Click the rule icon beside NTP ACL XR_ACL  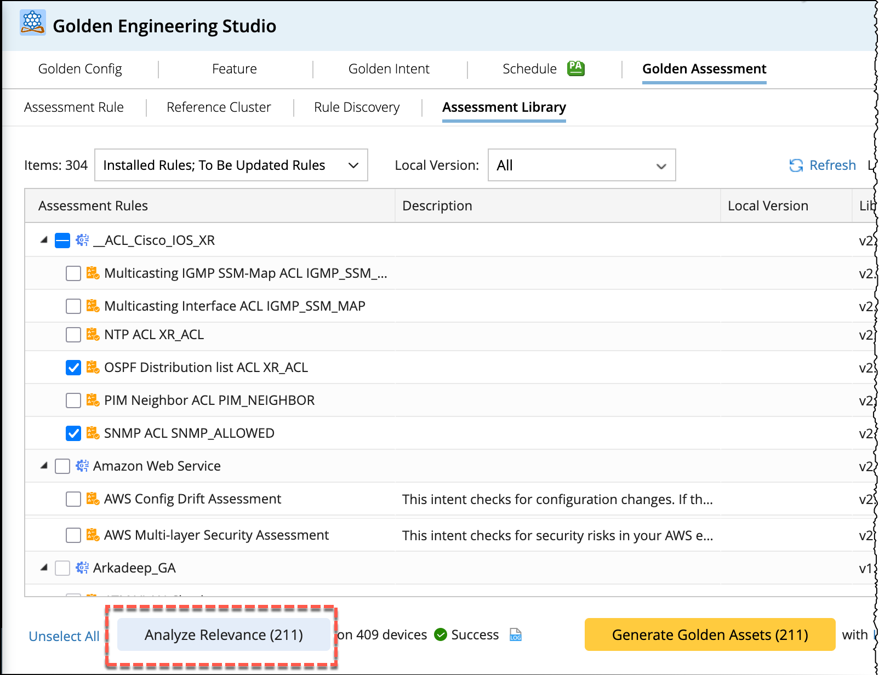point(93,334)
